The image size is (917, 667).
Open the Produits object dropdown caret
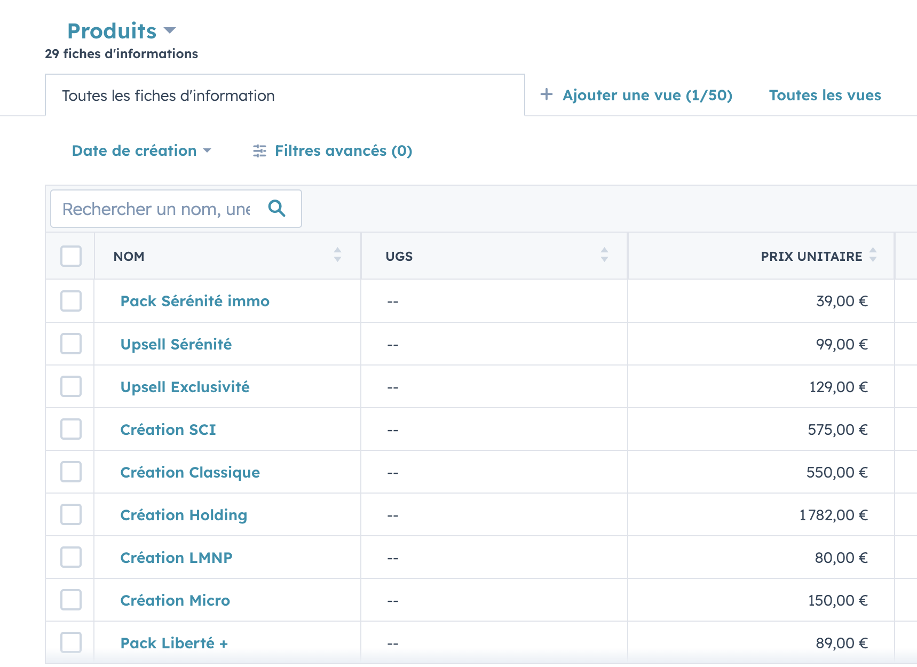pos(170,31)
